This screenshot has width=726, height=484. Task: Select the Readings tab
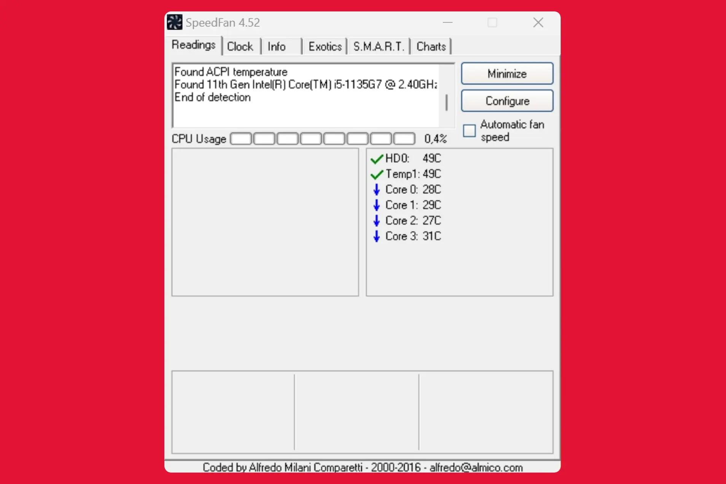pos(194,45)
